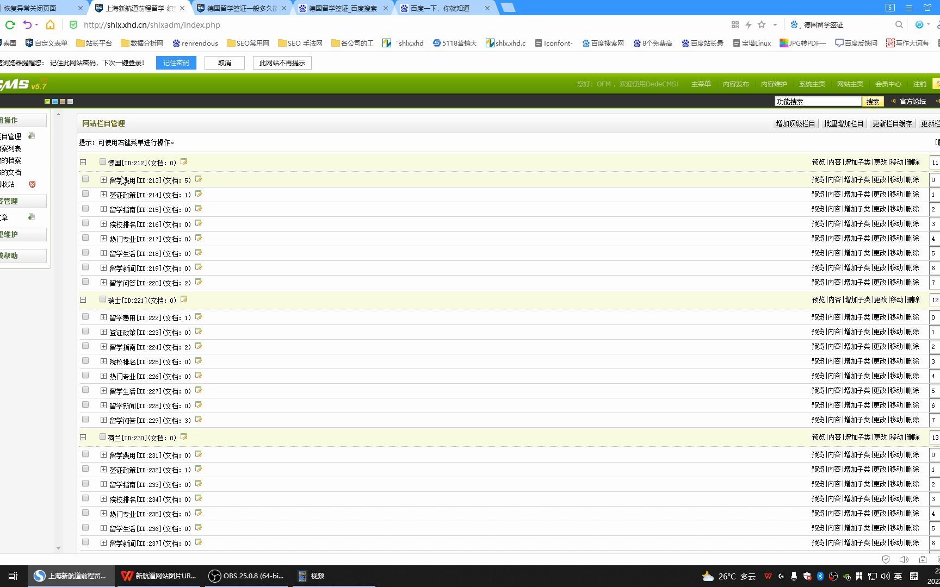Click the 搜索 button beside 功能搜索
Screen dimensions: 940x587
[873, 102]
